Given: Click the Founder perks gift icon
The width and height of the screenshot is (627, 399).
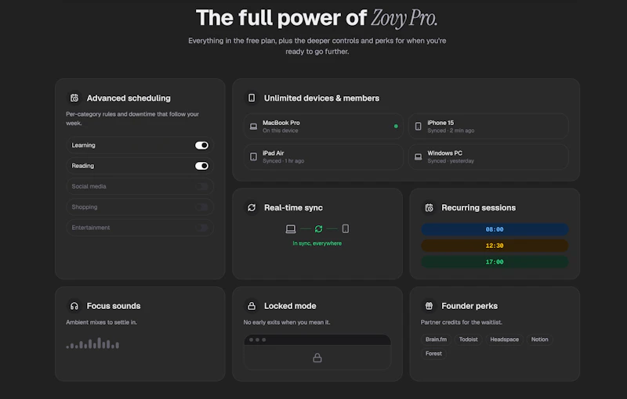Looking at the screenshot, I should coord(429,306).
